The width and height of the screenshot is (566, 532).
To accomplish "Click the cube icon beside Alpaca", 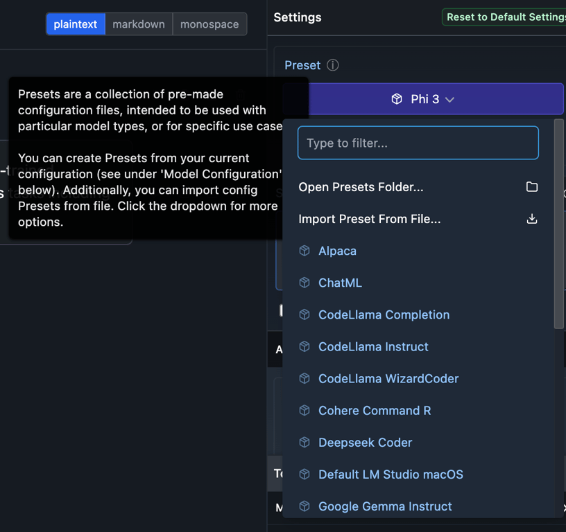I will 305,251.
